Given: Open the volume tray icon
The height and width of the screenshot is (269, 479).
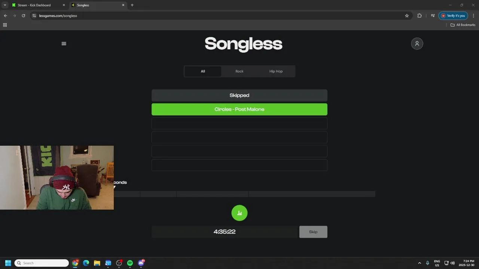Looking at the screenshot, I should pos(453,263).
